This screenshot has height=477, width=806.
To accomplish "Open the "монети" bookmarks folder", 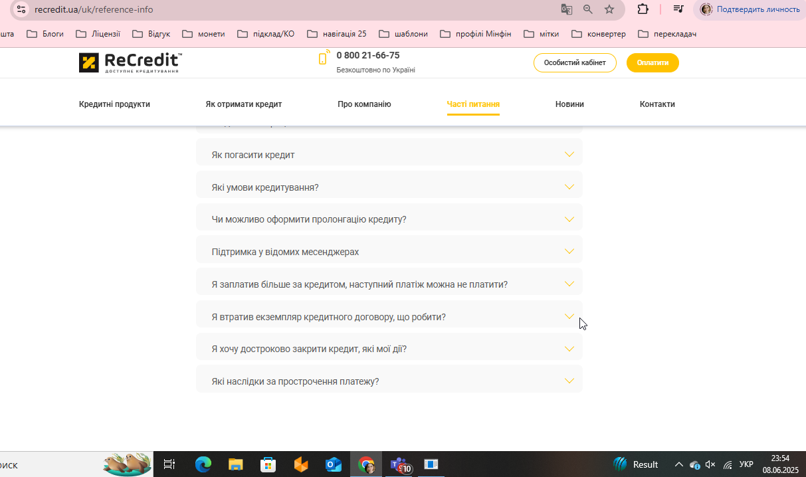I will tap(203, 34).
